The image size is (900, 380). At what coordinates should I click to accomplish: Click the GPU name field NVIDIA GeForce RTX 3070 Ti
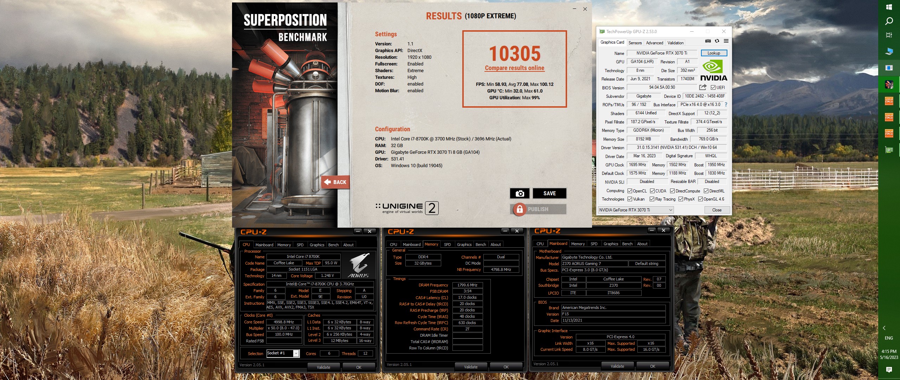click(662, 53)
